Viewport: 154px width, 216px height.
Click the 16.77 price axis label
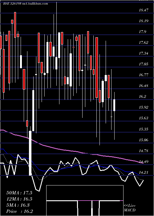coord(144,75)
